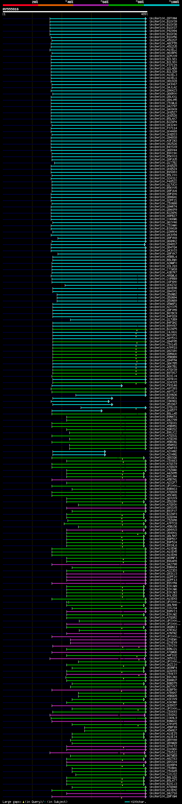Select the UniRef100_Q8GSQ6 label
Viewport: 182px width, 804px height.
(x=163, y=458)
